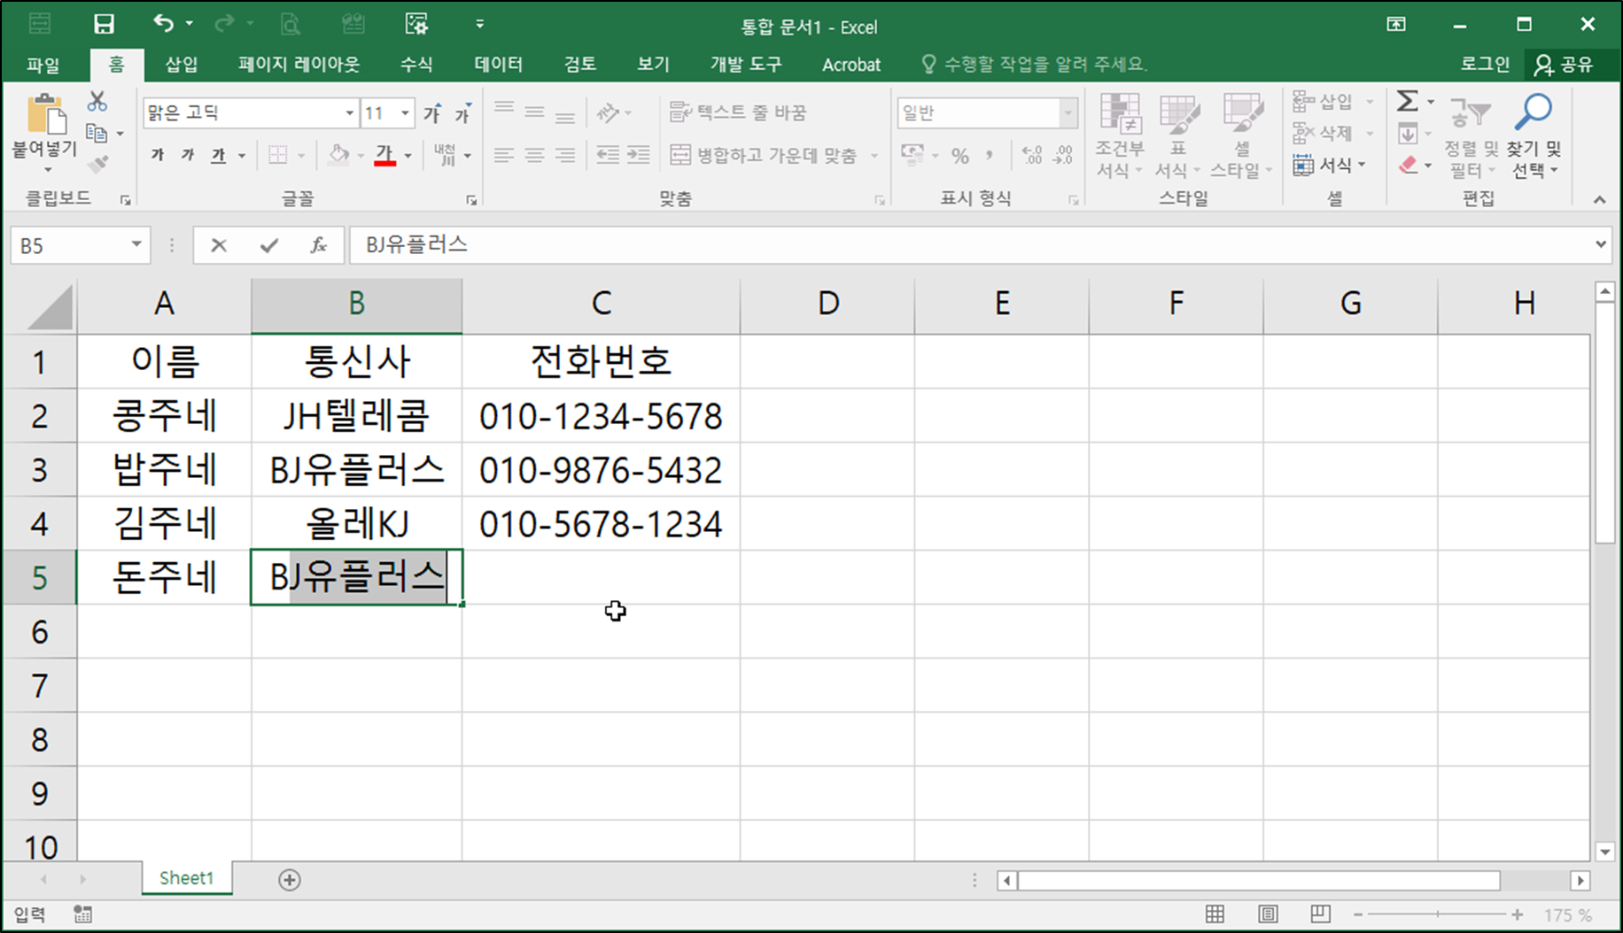Click 정렬 및 필터 button
Image resolution: width=1623 pixels, height=933 pixels.
(x=1470, y=135)
